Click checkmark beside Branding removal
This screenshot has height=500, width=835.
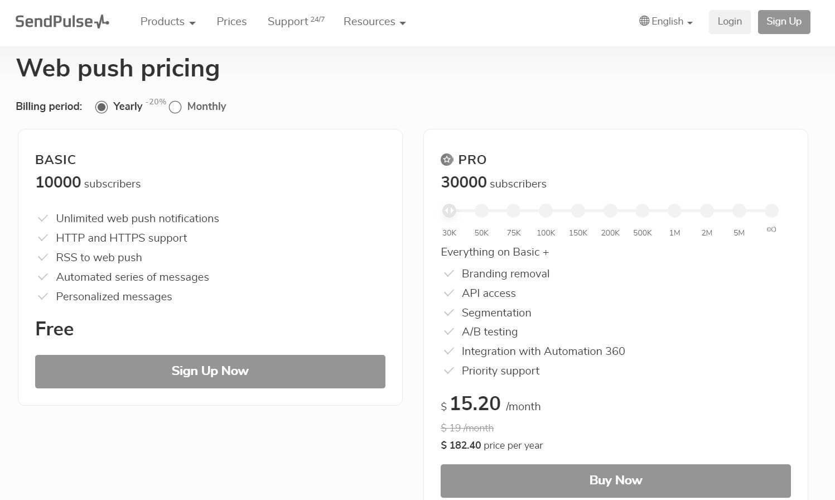tap(448, 273)
